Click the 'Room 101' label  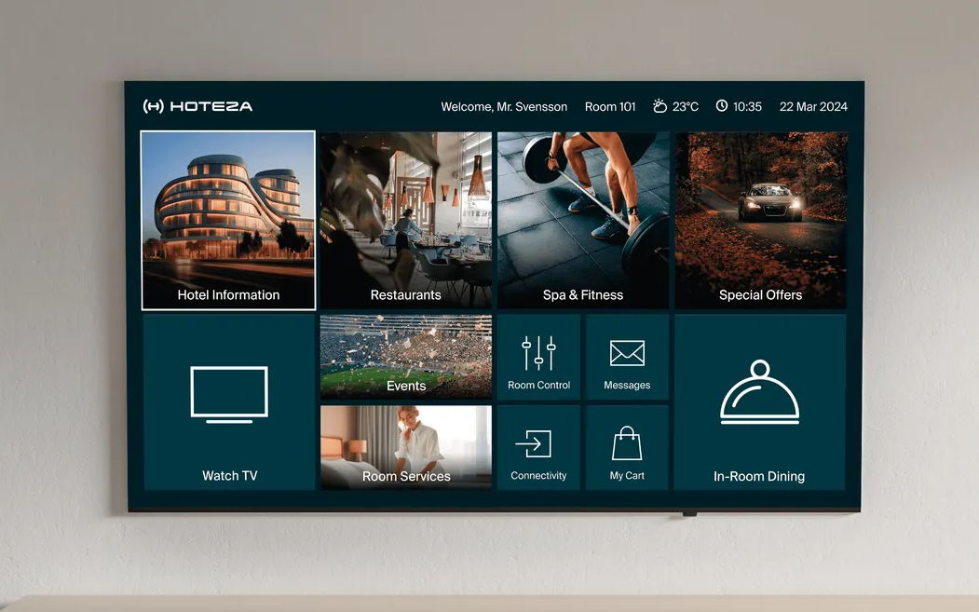[x=610, y=107]
